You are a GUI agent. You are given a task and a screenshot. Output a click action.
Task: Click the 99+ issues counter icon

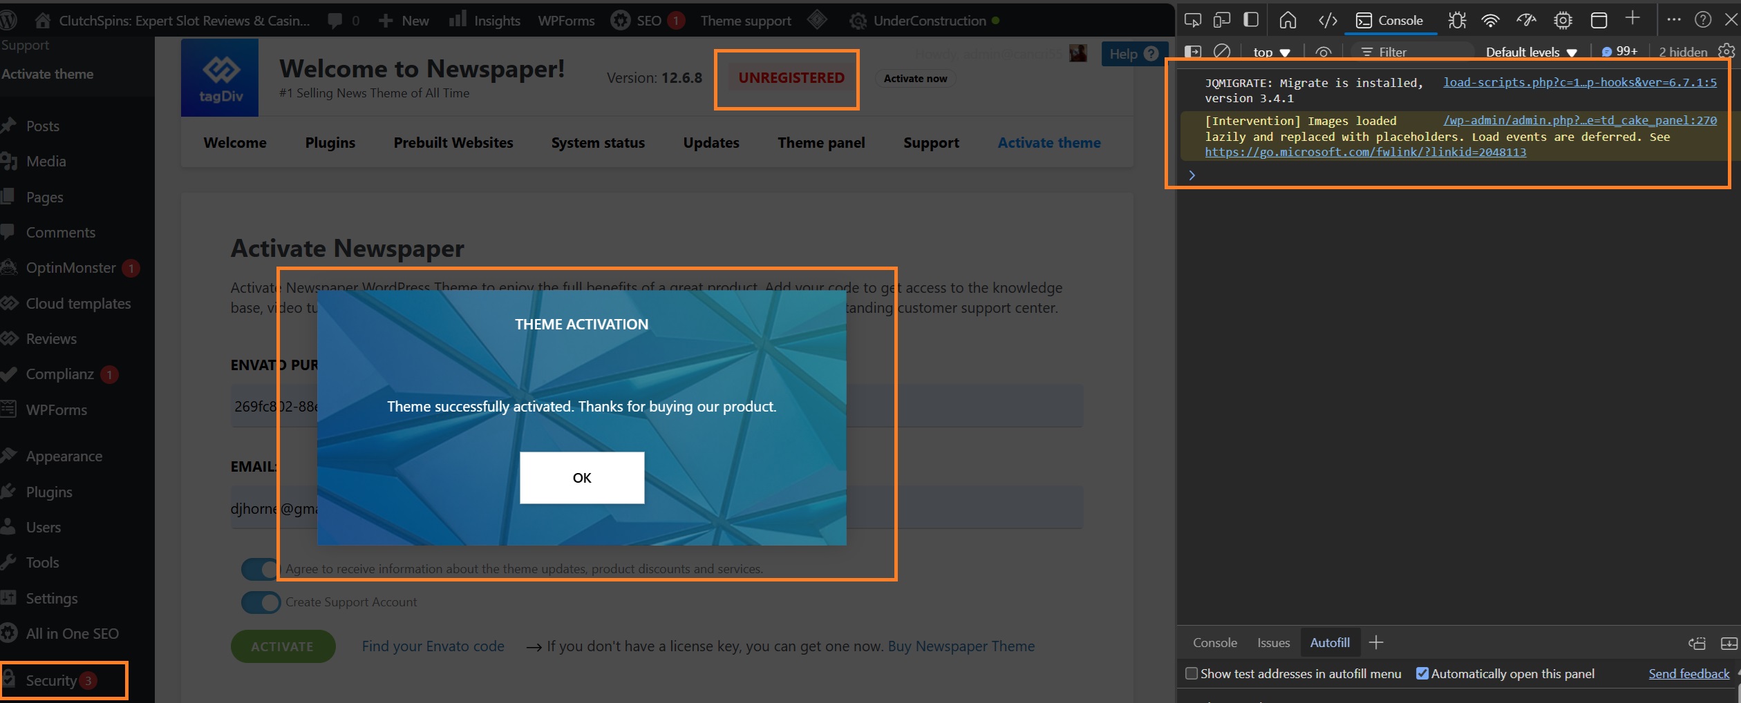[1619, 52]
